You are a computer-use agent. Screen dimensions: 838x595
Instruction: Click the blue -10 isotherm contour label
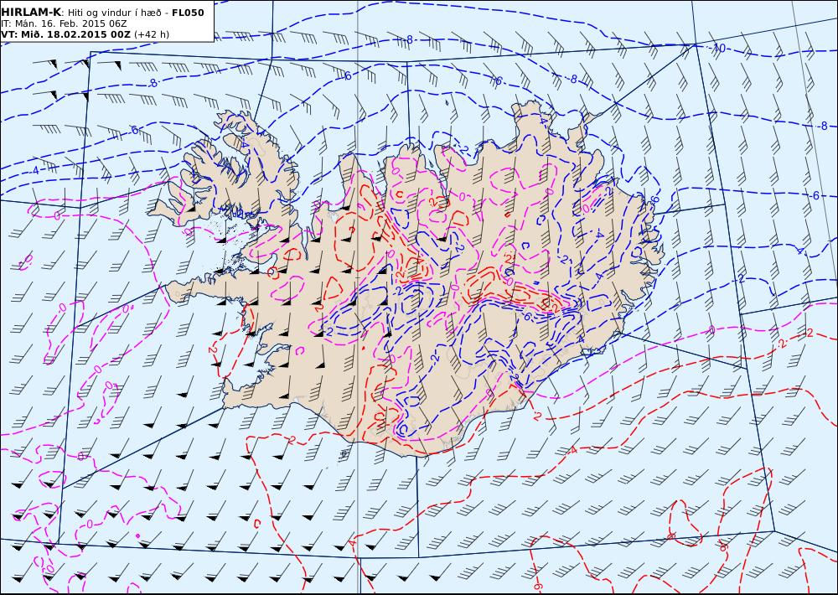click(719, 49)
